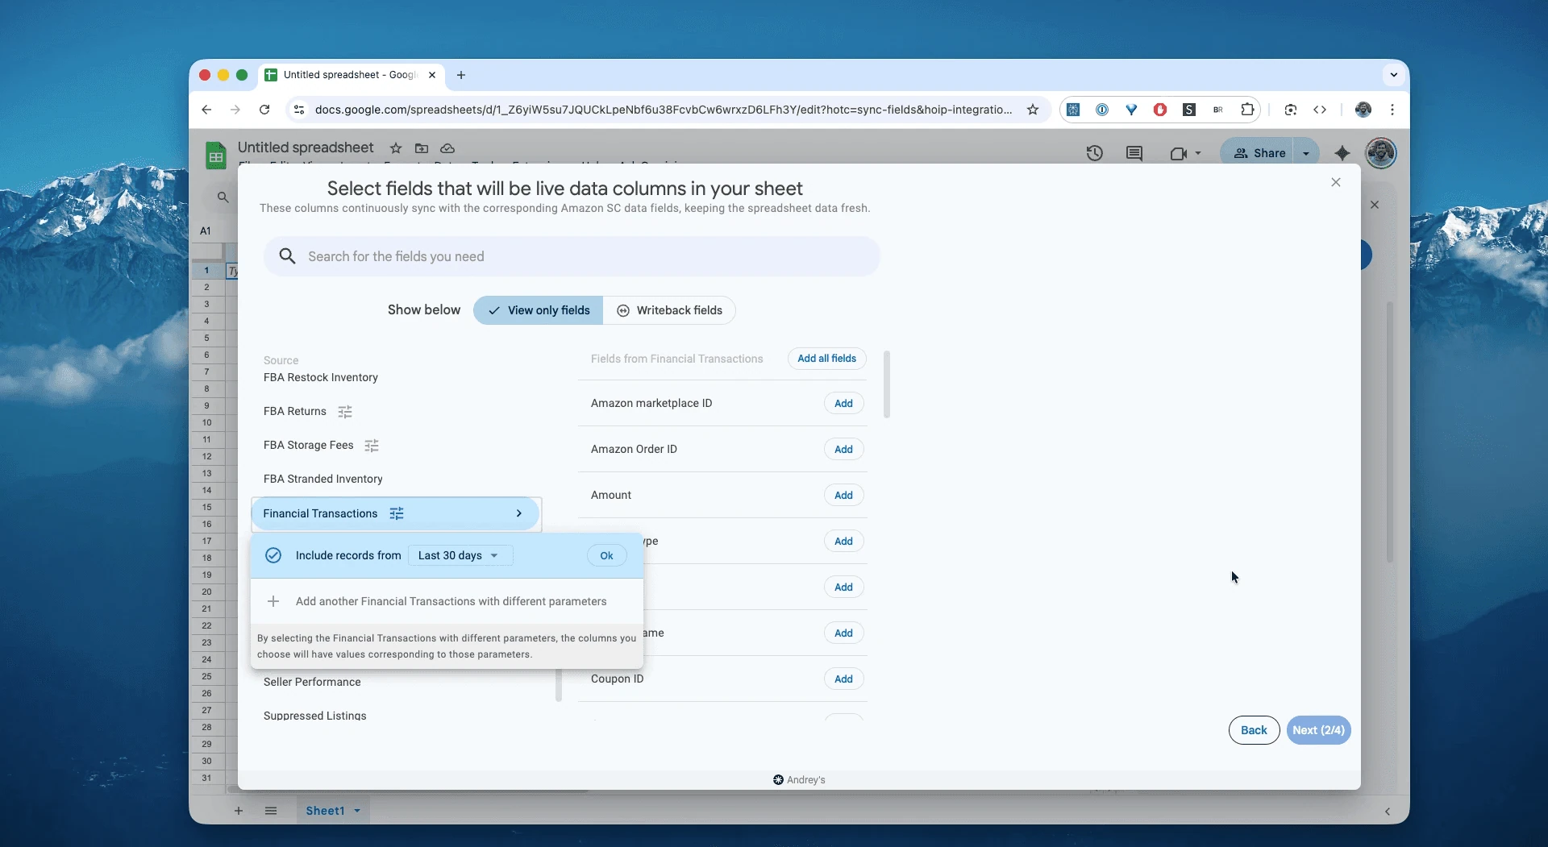Open the 1Password extension icon

[x=1102, y=110]
